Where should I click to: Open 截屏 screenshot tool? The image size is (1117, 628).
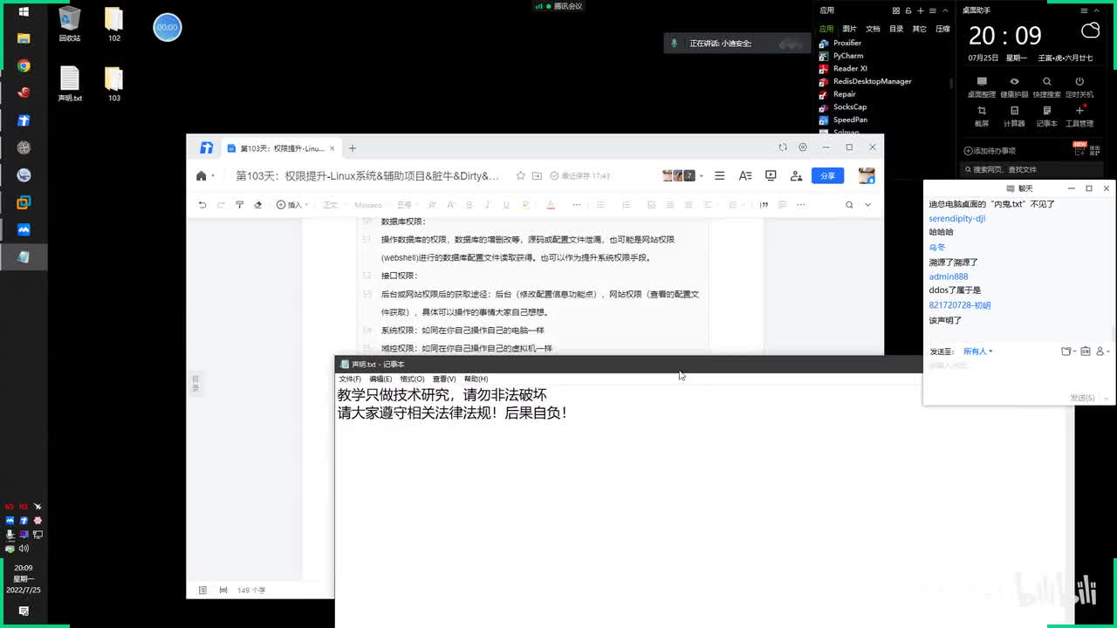point(982,116)
